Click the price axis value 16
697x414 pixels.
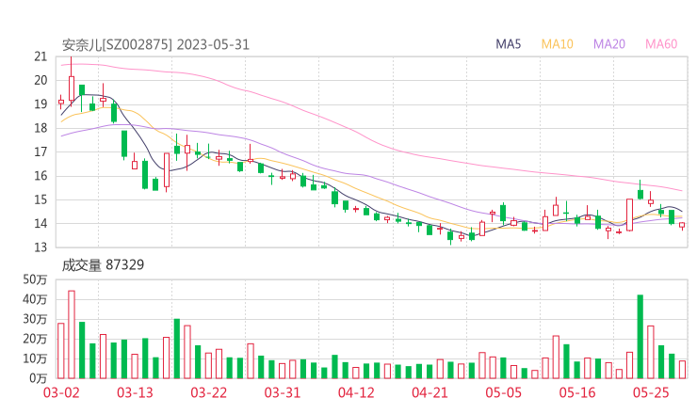coord(41,176)
